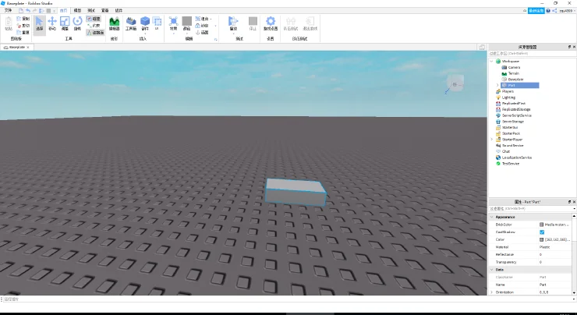This screenshot has height=315, width=577.
Task: Click the Material value Plastic
Action: pyautogui.click(x=544, y=247)
